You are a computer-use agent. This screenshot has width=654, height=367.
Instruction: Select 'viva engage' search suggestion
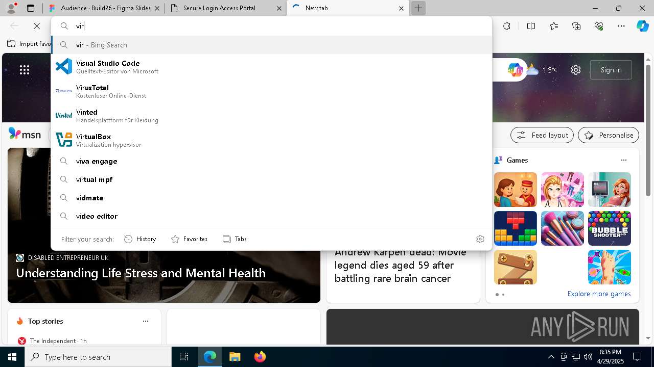click(x=271, y=161)
